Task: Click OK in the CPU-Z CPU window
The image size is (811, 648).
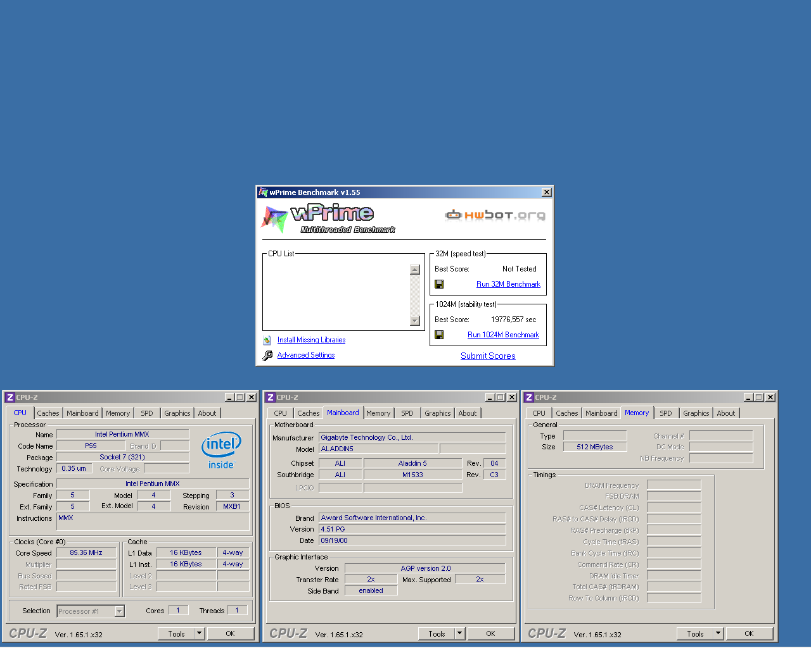Action: click(230, 633)
